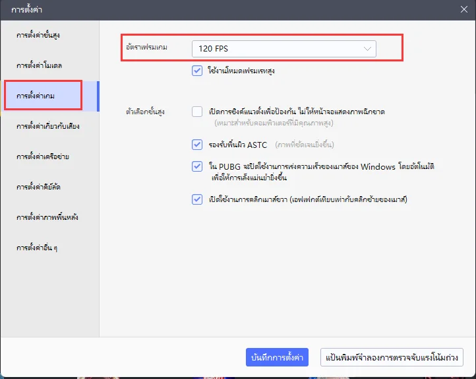
Task: Toggle the PUBG Windows mouse acceleration checkbox
Action: pyautogui.click(x=197, y=166)
